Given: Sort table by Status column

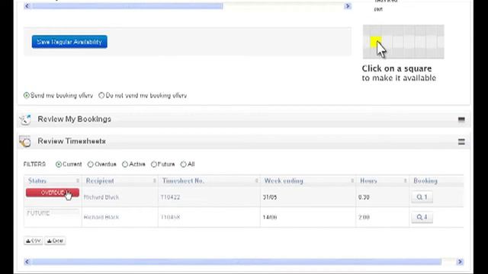Looking at the screenshot, I should pos(53,181).
